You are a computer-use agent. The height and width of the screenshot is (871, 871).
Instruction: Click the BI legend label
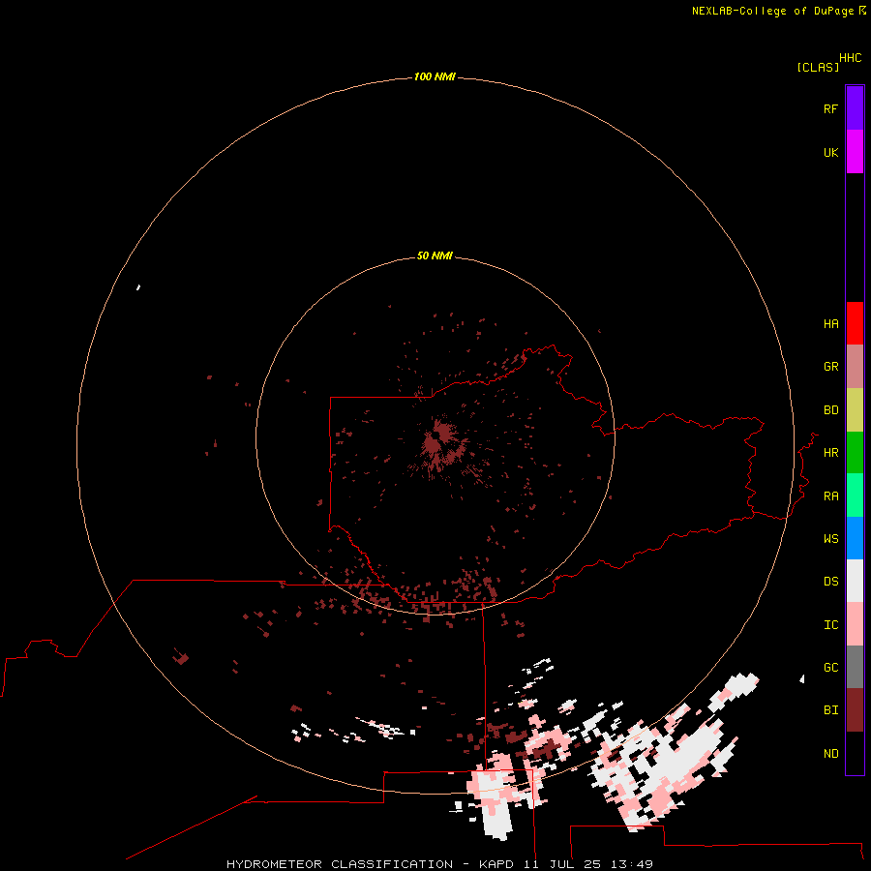pyautogui.click(x=830, y=710)
